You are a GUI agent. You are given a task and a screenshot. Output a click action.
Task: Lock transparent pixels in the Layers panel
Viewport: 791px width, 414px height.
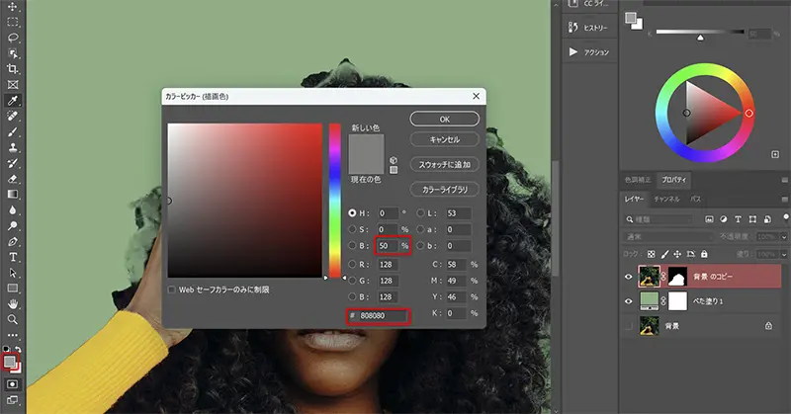[x=652, y=255]
